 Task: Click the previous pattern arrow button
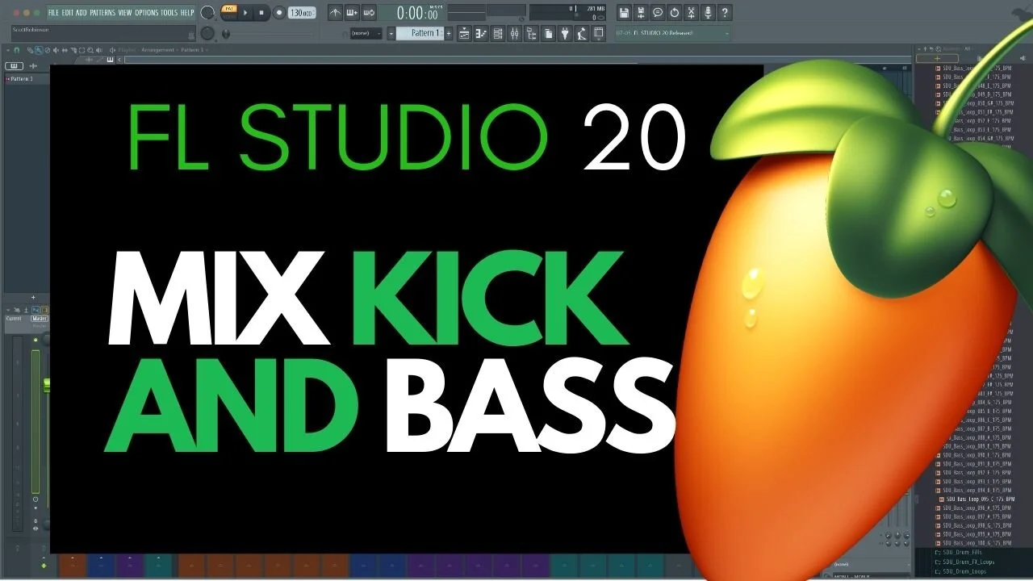pyautogui.click(x=391, y=33)
